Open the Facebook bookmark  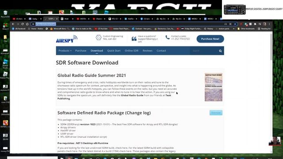click(19, 29)
